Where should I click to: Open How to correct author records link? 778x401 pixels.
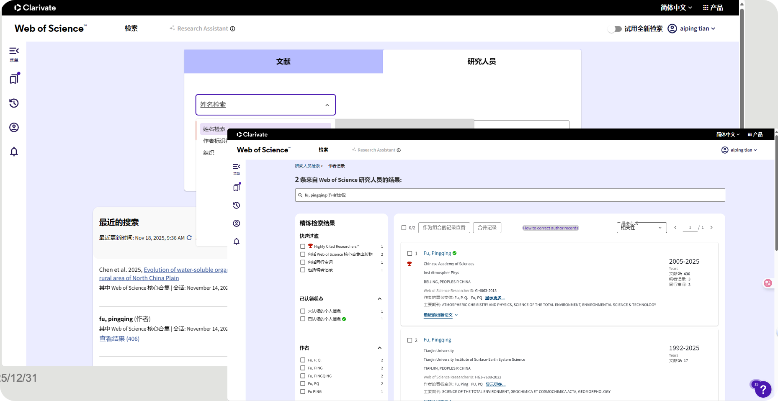(551, 228)
